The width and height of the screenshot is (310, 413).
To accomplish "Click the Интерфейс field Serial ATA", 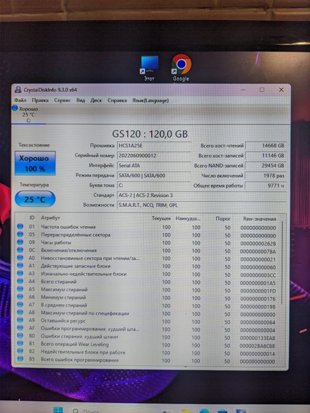I will coord(154,166).
